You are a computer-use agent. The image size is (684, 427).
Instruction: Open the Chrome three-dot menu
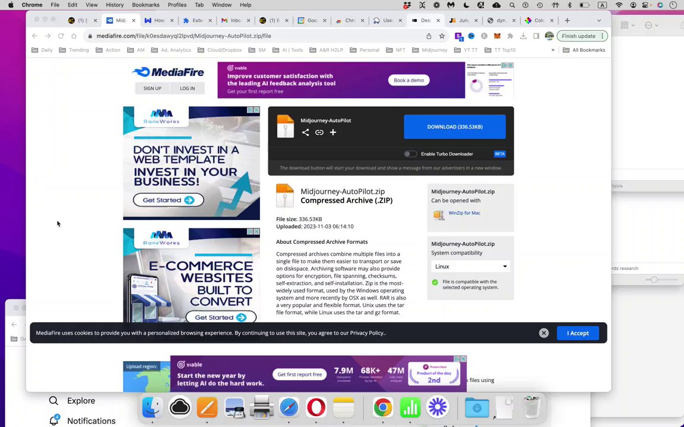603,36
